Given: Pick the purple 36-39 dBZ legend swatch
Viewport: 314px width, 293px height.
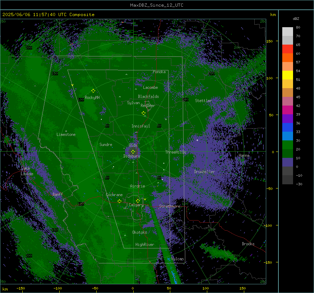Looking at the screenshot, I should [x=287, y=119].
